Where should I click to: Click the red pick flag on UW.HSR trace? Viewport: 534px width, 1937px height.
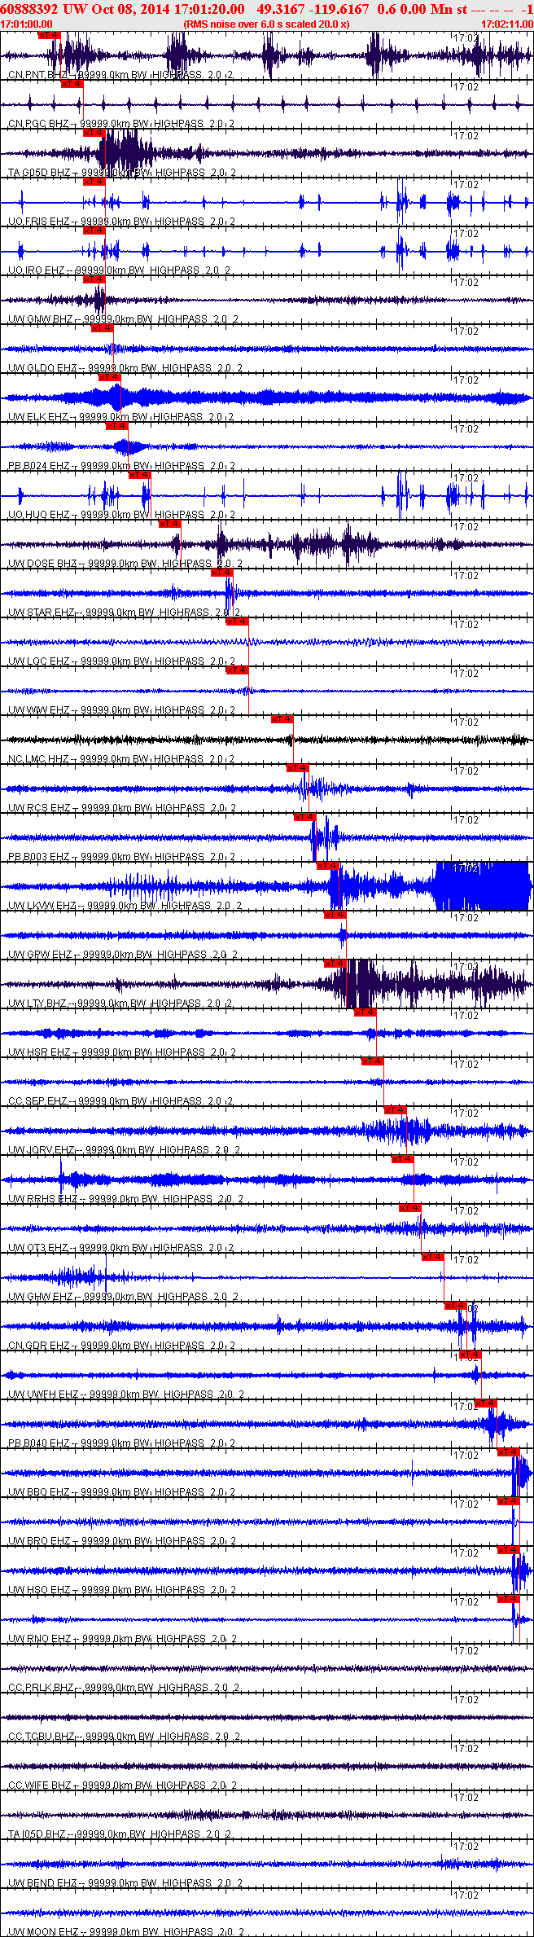pos(365,1012)
